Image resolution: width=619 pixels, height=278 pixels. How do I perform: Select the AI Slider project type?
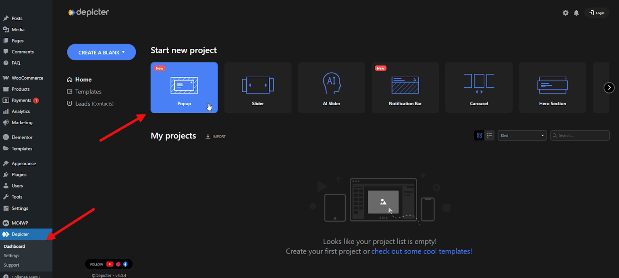pyautogui.click(x=331, y=87)
